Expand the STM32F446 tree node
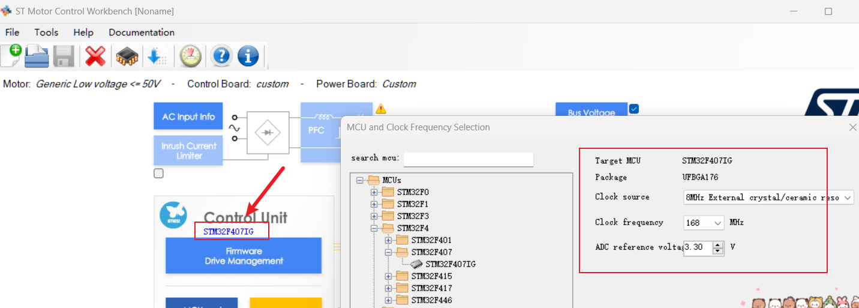 tap(388, 300)
